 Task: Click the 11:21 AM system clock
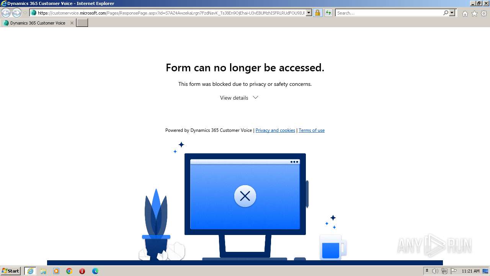(470, 271)
